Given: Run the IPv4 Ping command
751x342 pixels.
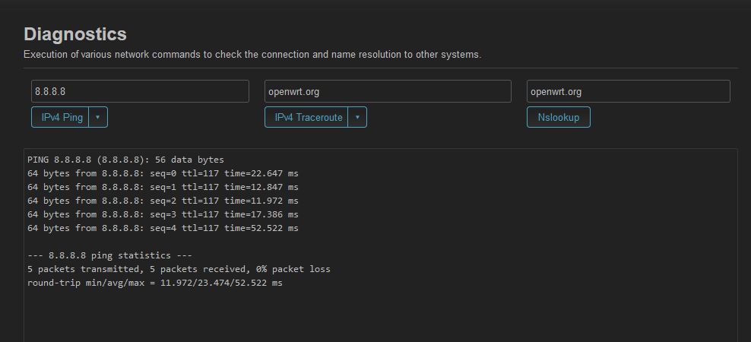Looking at the screenshot, I should click(60, 117).
